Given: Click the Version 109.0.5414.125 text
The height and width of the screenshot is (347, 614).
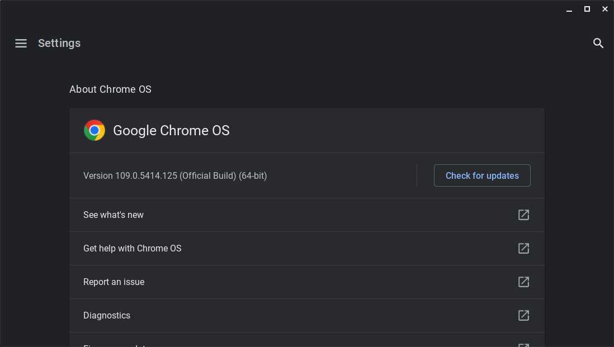Looking at the screenshot, I should [x=175, y=175].
